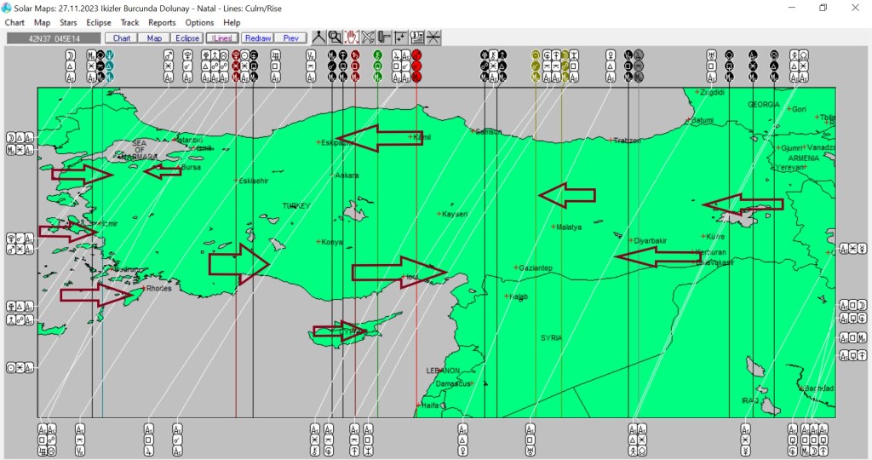Viewport: 872px width, 460px height.
Task: Open the Stars menu
Action: click(x=68, y=23)
